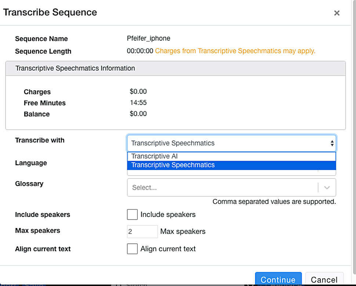The image size is (356, 286).
Task: Click the Speechmatics charges warning text
Action: [x=235, y=51]
